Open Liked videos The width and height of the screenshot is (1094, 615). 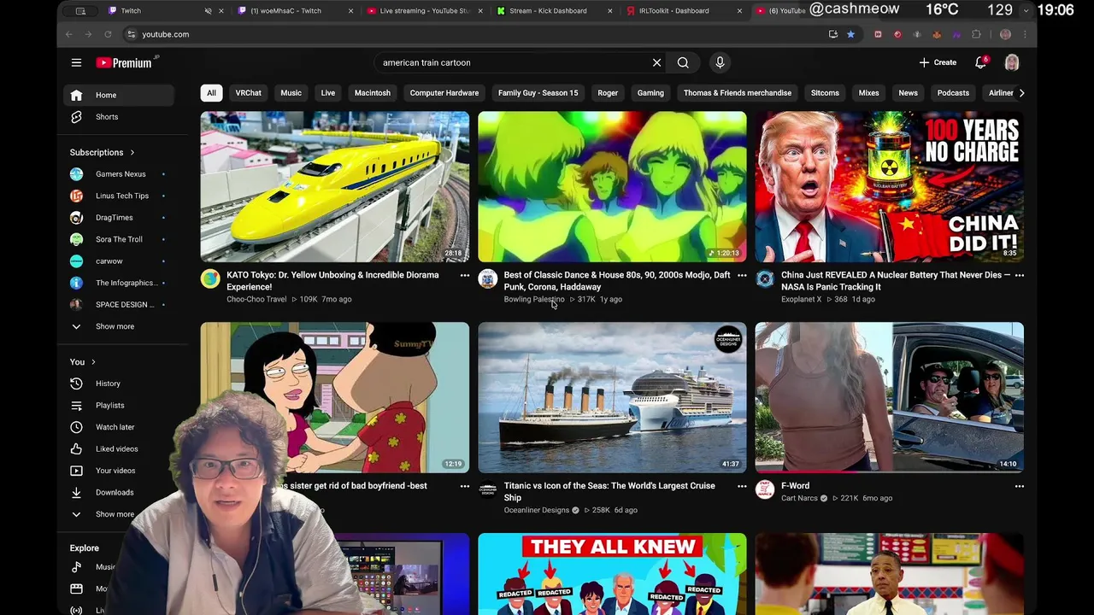click(x=119, y=449)
